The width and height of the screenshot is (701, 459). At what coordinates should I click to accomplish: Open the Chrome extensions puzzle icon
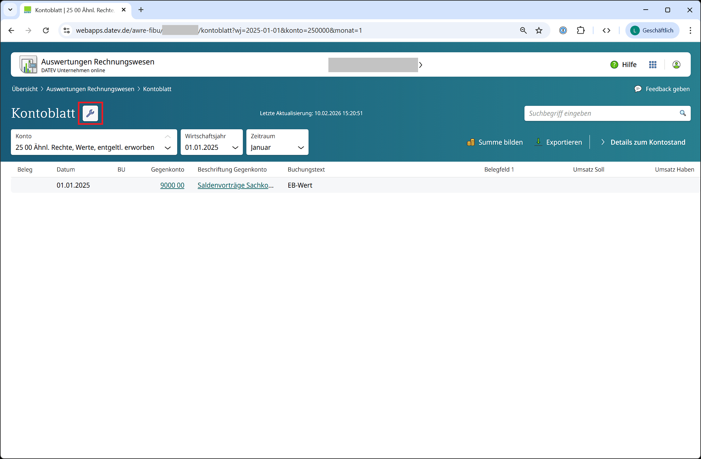pyautogui.click(x=581, y=30)
